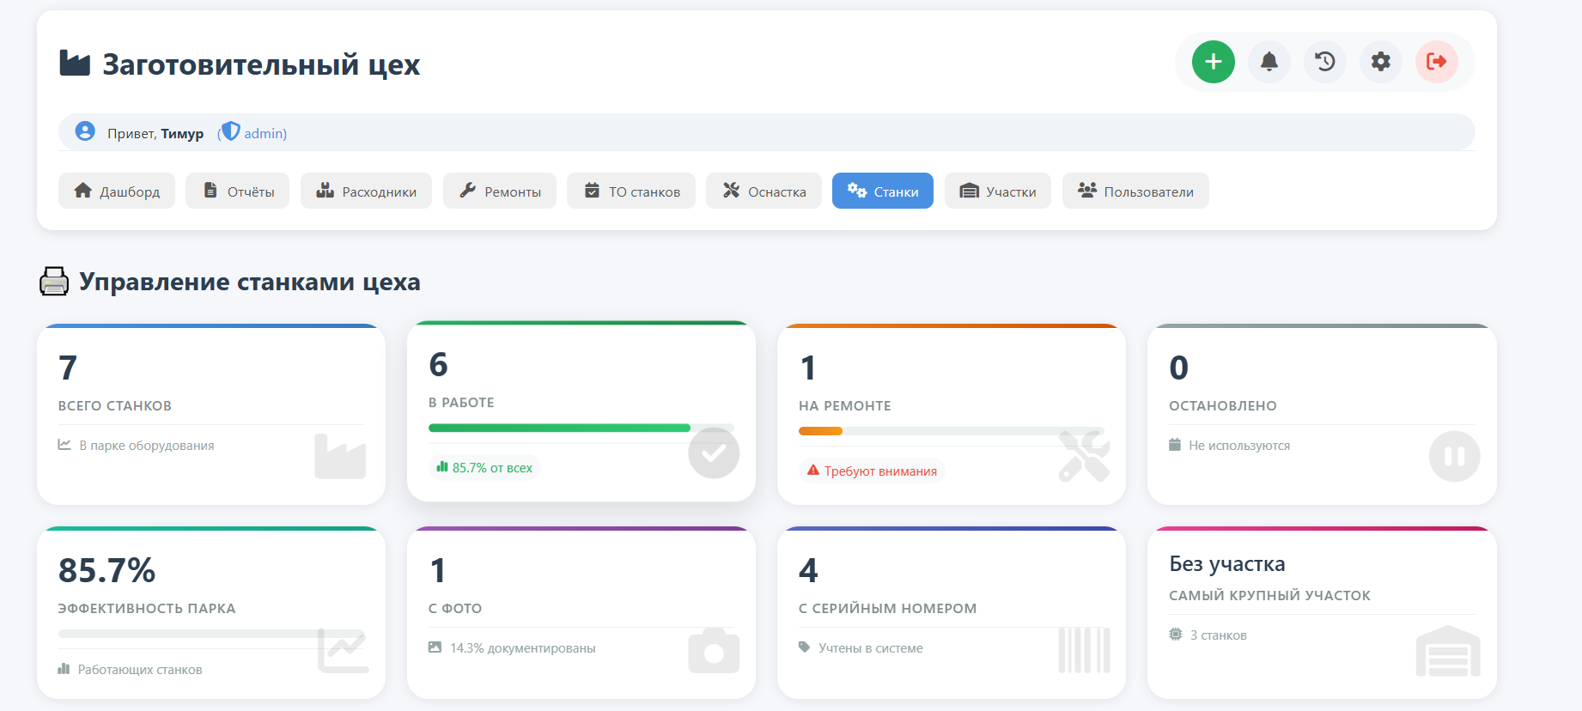Click the factory icon beside Заготовительный цех
Image resolution: width=1582 pixels, height=711 pixels.
tap(75, 63)
